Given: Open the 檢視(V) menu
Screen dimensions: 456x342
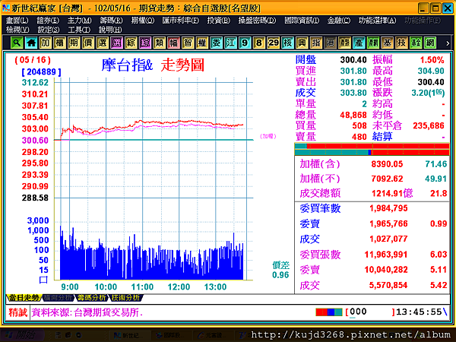Looking at the screenshot, I should (17, 30).
